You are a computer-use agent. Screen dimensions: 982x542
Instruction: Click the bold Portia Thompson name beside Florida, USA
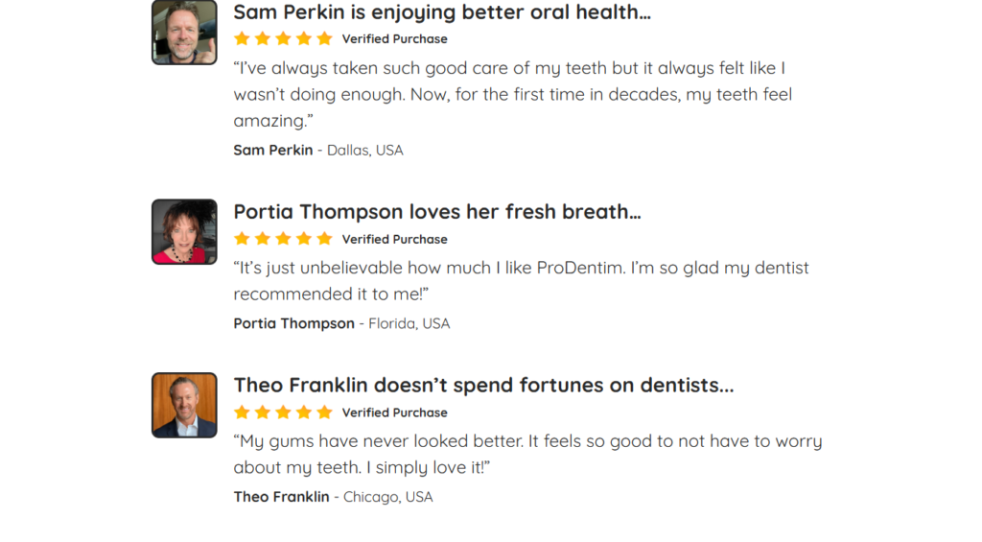293,324
